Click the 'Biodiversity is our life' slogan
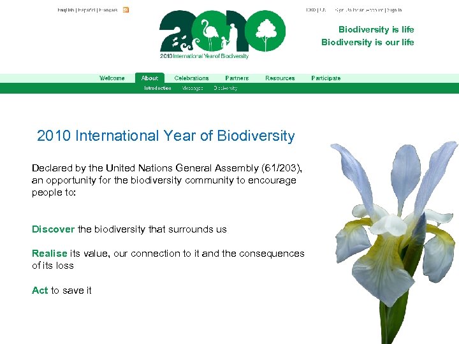 click(368, 42)
